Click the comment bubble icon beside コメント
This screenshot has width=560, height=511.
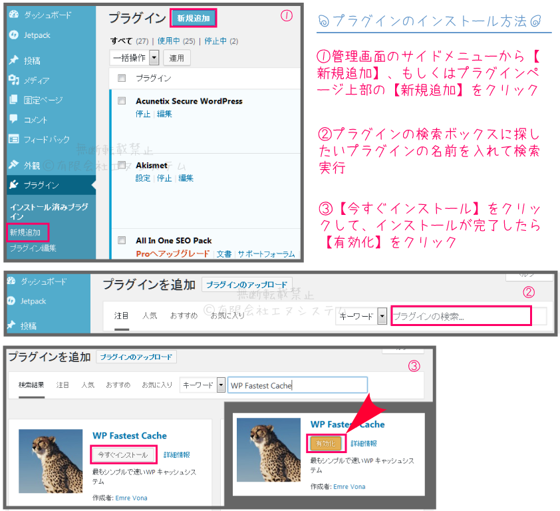(x=13, y=118)
